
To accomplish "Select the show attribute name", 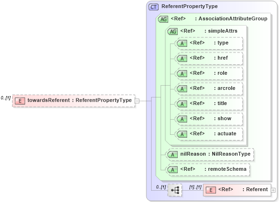I will point(225,118).
